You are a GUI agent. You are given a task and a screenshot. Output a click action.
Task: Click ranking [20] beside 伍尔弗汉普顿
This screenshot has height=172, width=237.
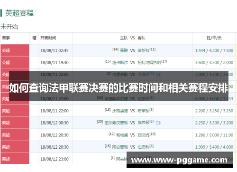100,122
